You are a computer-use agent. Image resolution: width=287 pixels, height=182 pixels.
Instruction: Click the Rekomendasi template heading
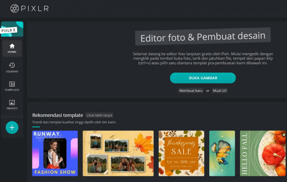click(x=58, y=115)
